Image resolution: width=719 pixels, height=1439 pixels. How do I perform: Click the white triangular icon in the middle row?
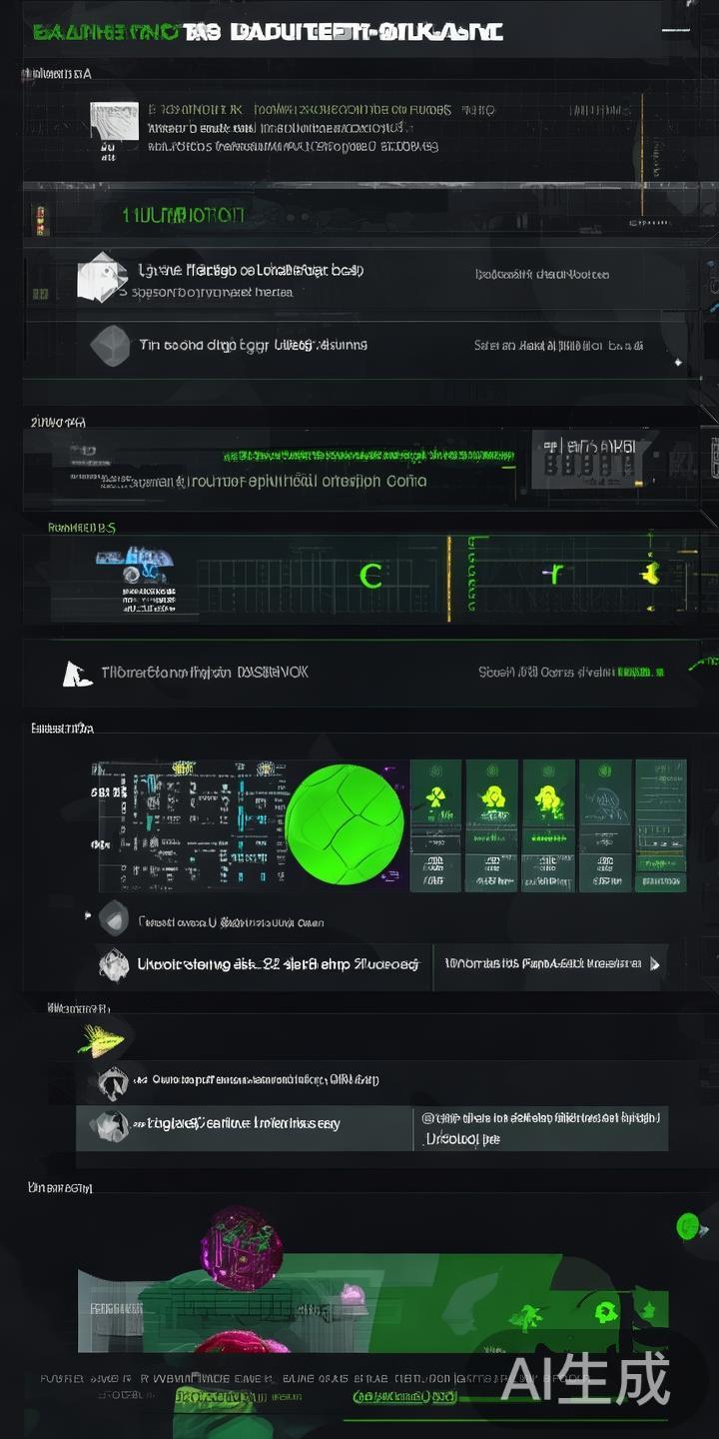coord(75,675)
